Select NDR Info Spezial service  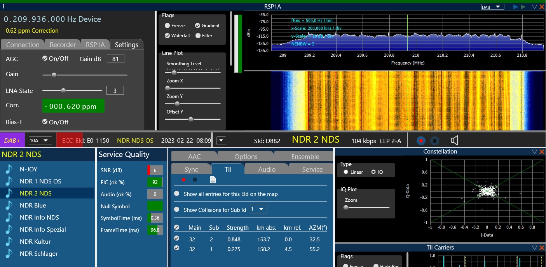point(47,229)
